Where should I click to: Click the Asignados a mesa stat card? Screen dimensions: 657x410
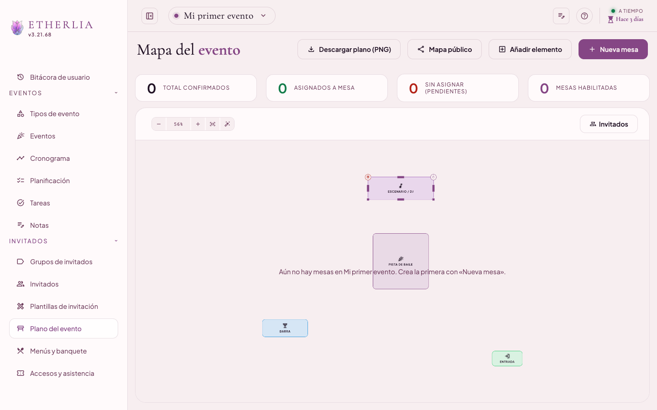tap(327, 88)
